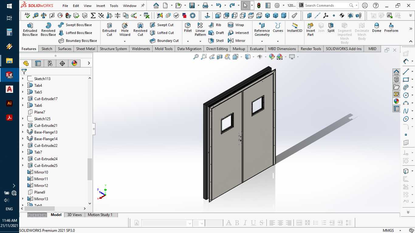Open AutoCAD from the Windows taskbar
Image resolution: width=415 pixels, height=233 pixels.
9,89
